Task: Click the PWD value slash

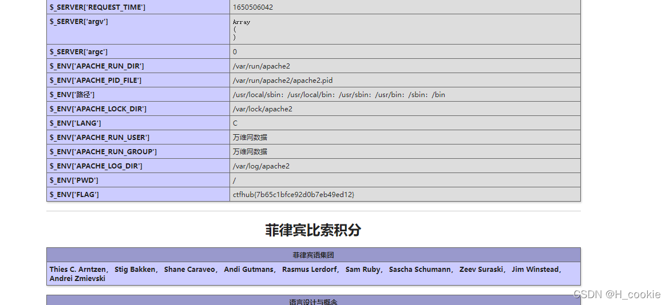Action: [x=234, y=180]
